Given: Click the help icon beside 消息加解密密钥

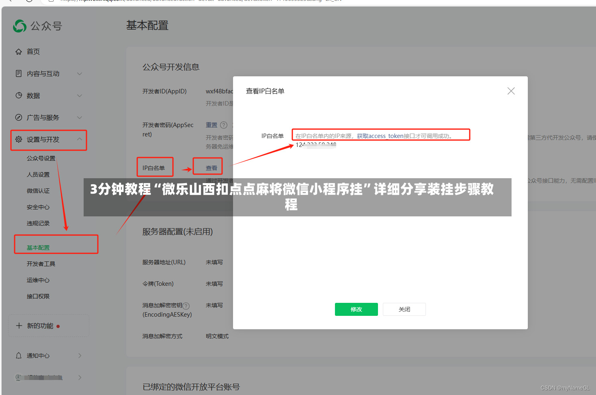Looking at the screenshot, I should click(x=186, y=306).
